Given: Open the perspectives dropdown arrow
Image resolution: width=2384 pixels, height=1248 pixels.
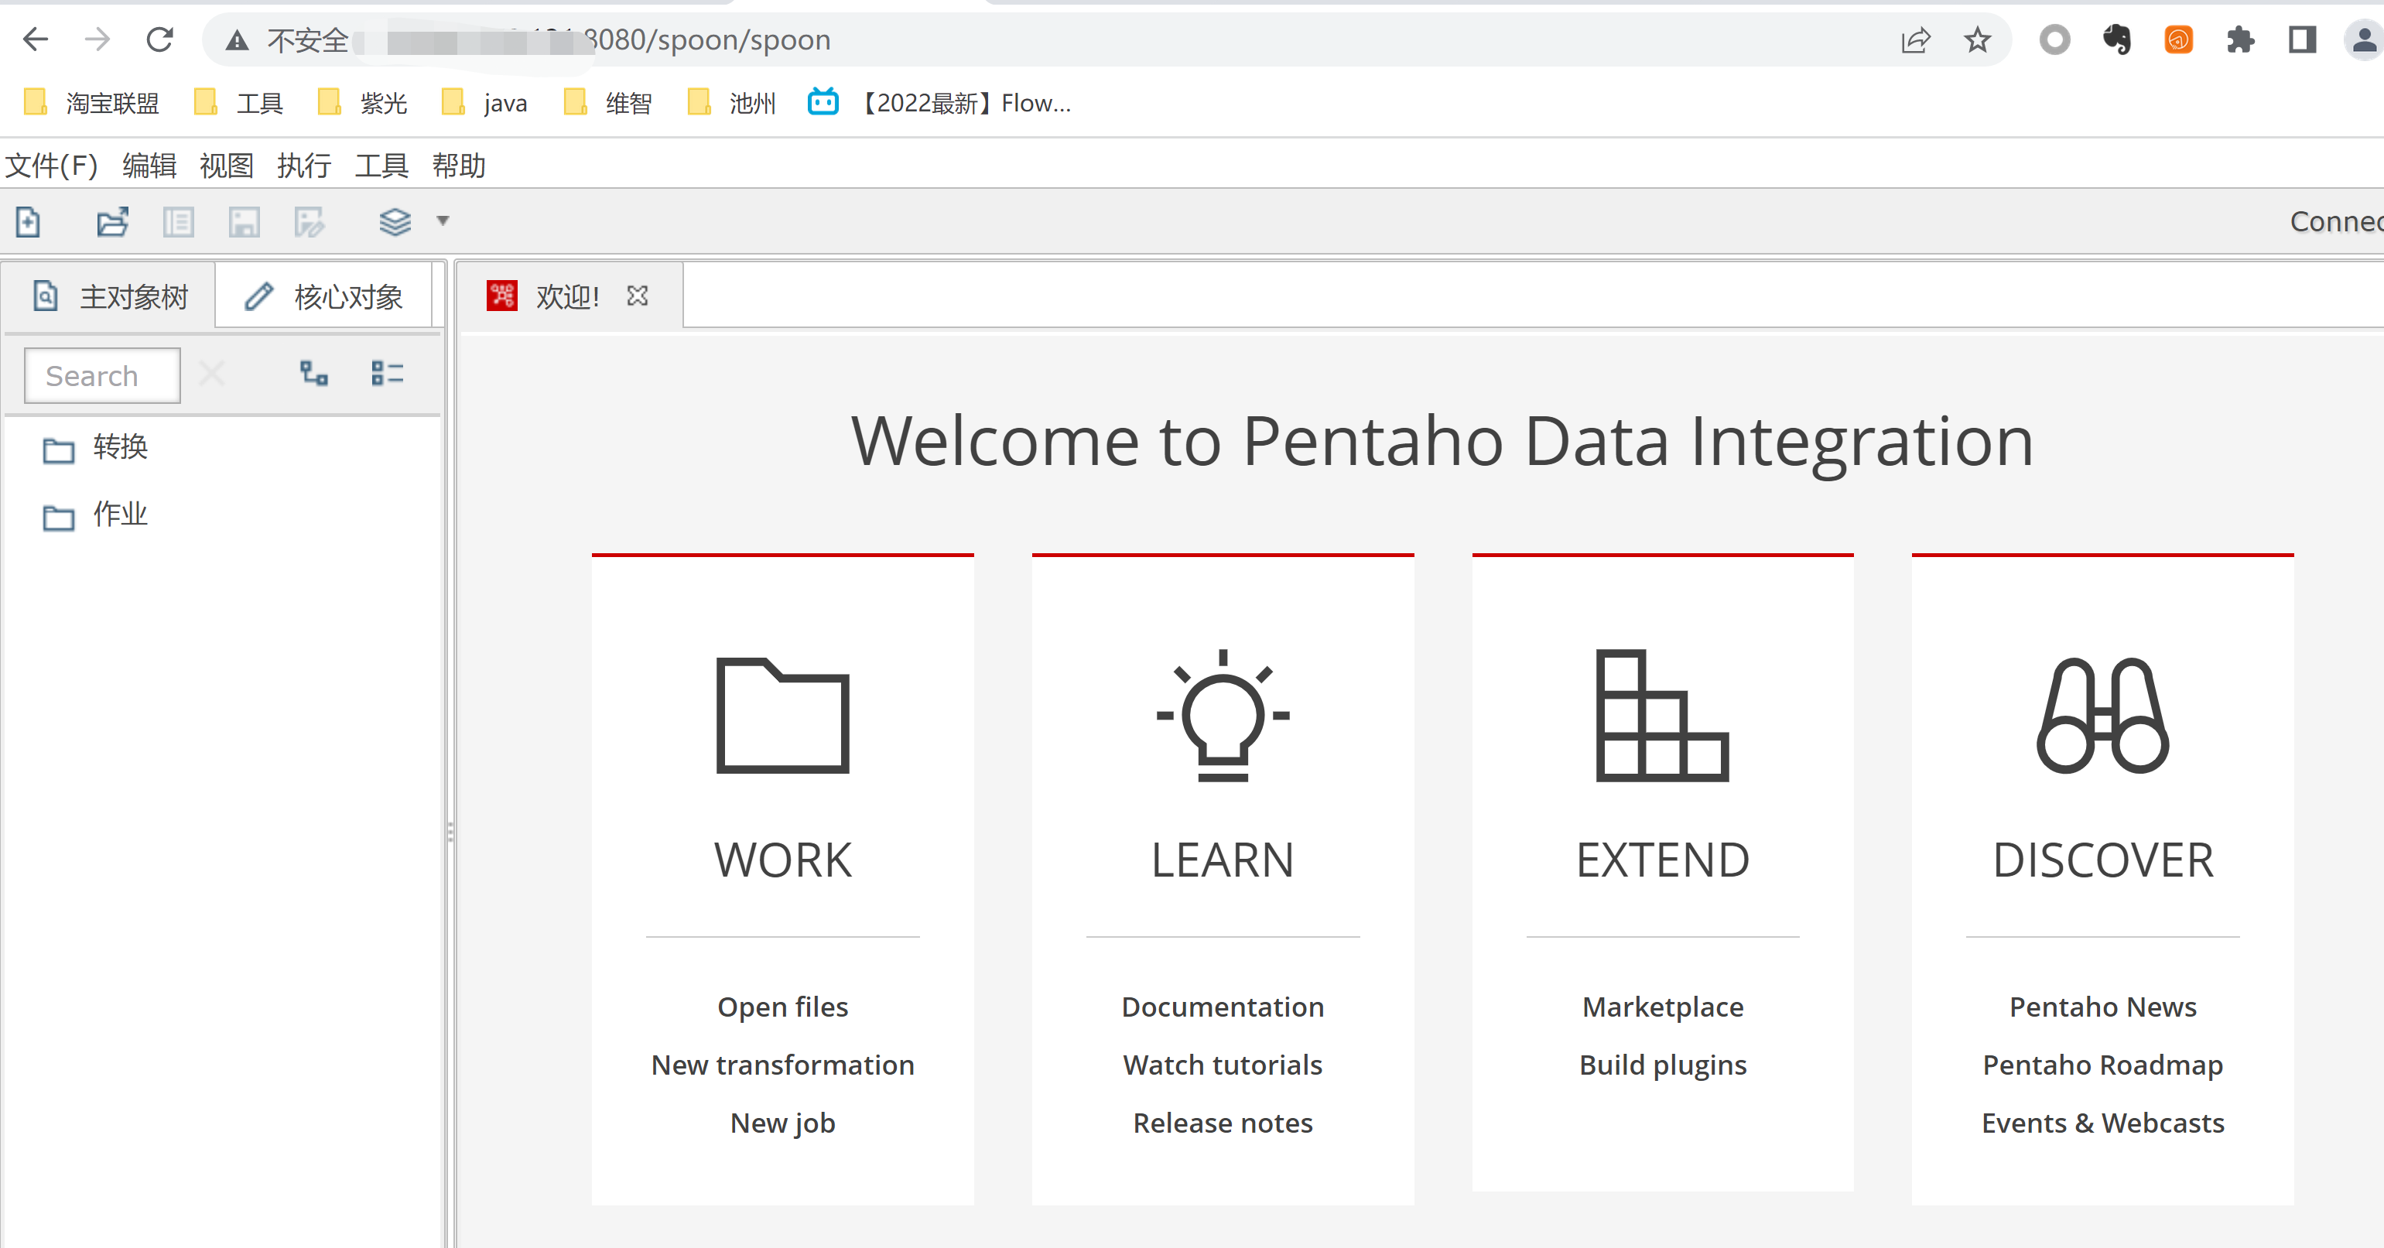Looking at the screenshot, I should coord(443,221).
